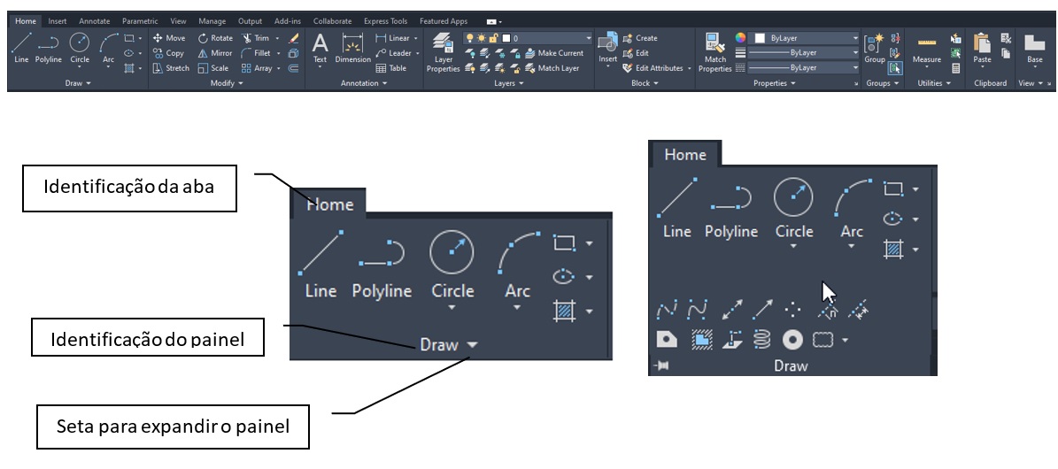1058x469 pixels.
Task: Click the Table tool in Annotation panel
Action: (x=390, y=68)
